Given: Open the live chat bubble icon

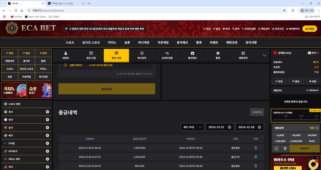Looking at the screenshot, I should [313, 164].
